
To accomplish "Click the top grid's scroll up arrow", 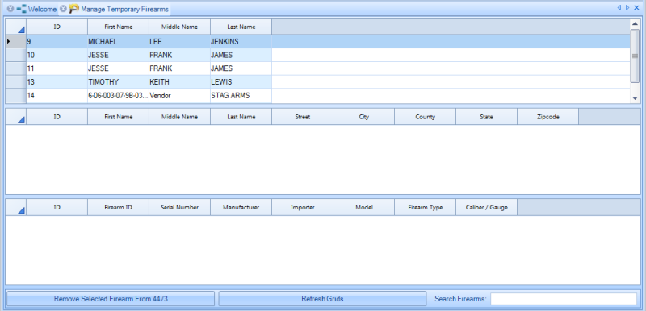I will click(635, 23).
